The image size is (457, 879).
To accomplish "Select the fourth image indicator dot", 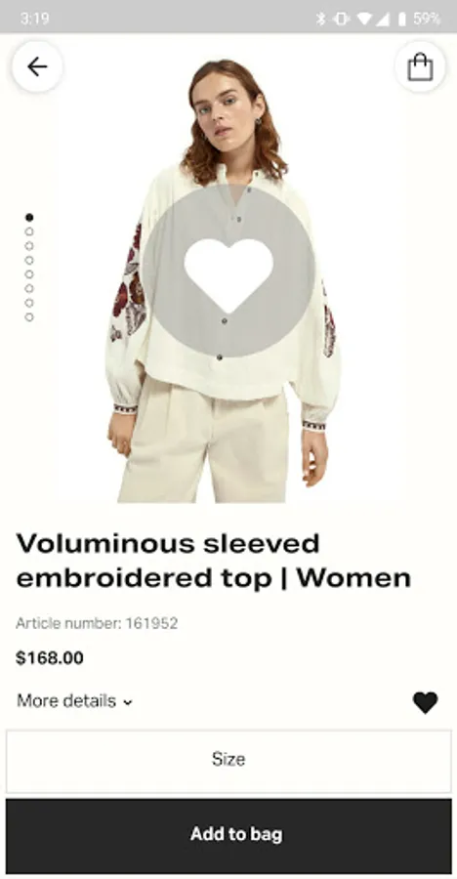I will (29, 260).
